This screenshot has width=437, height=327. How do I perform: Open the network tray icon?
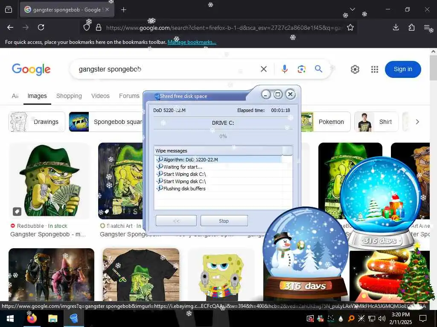pos(372,318)
